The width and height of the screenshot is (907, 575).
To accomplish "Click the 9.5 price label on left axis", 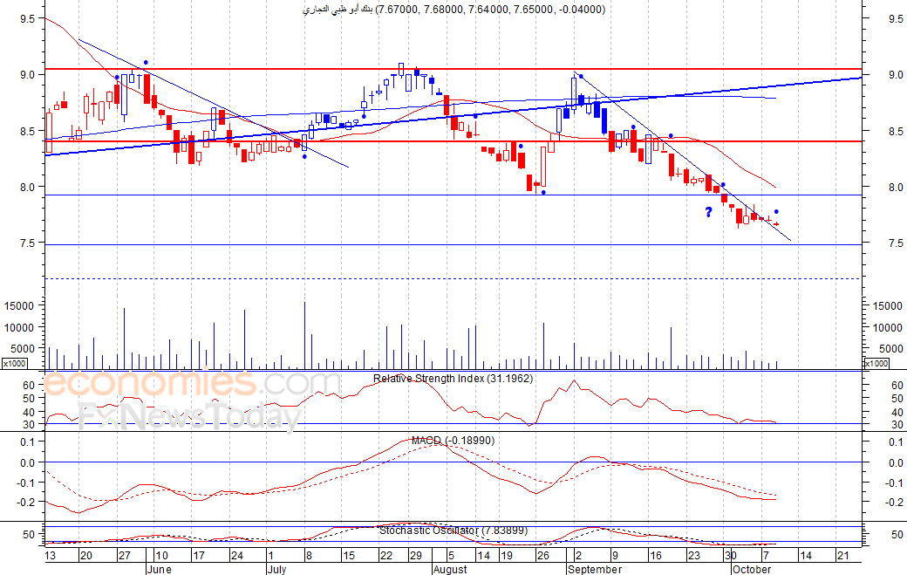I will tap(28, 18).
